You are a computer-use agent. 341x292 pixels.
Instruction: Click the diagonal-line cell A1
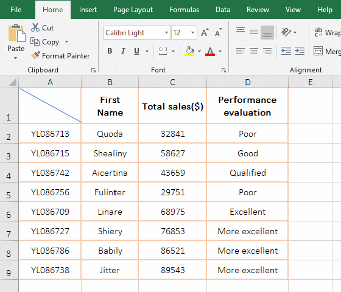coord(50,106)
